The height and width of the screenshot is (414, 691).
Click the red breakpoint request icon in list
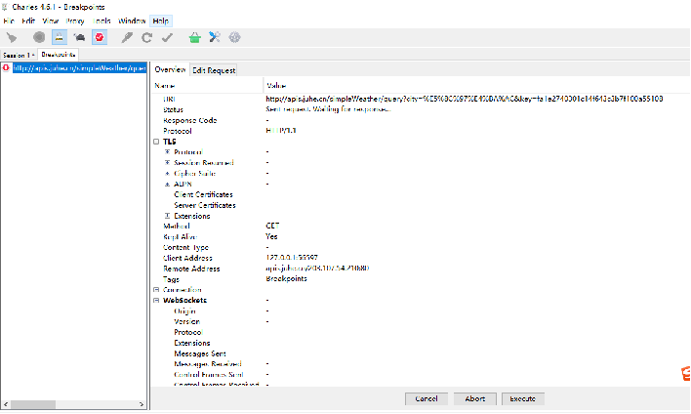[x=6, y=68]
